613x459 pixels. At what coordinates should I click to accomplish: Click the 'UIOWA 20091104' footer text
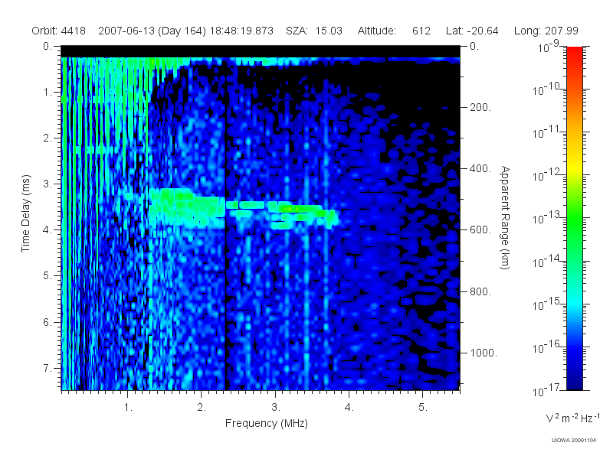pyautogui.click(x=573, y=441)
